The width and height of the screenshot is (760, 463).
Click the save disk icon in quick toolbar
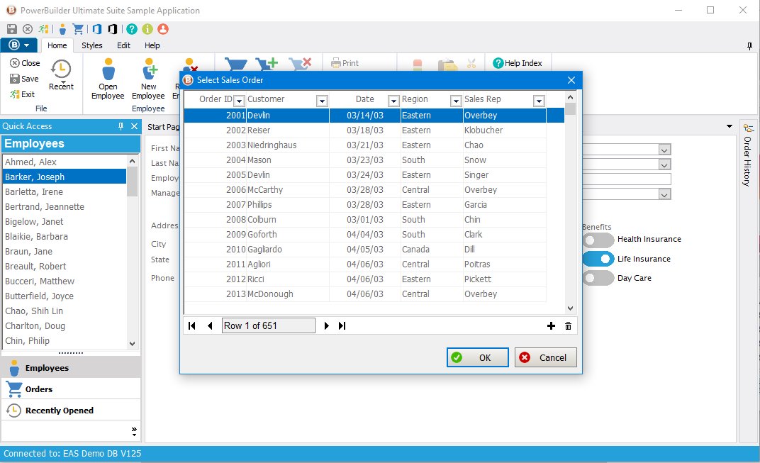[x=11, y=29]
